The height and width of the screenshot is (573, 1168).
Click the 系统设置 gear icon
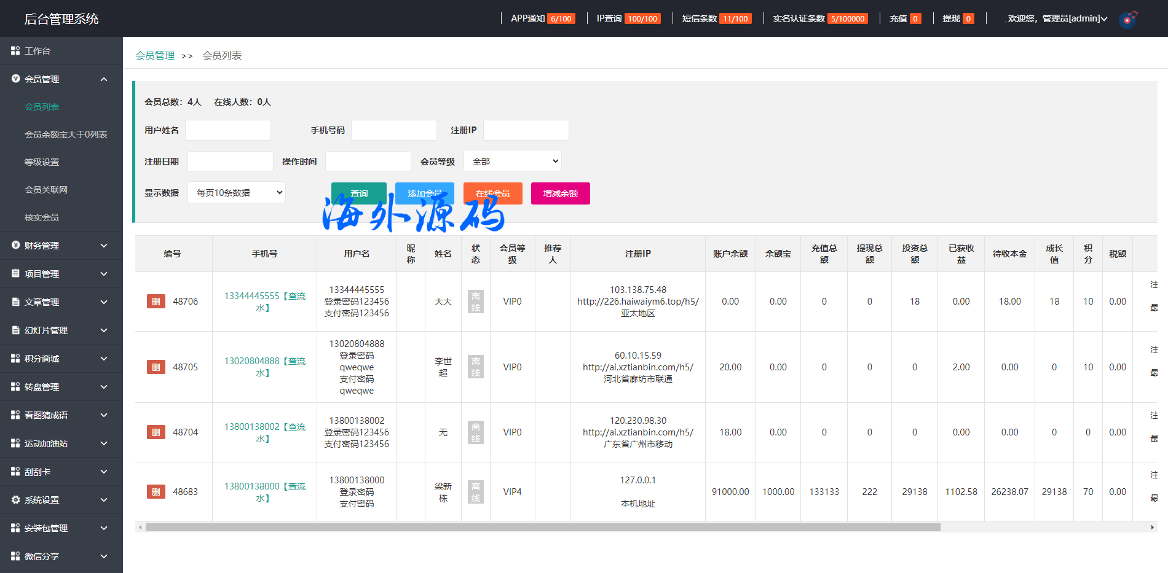coord(15,500)
